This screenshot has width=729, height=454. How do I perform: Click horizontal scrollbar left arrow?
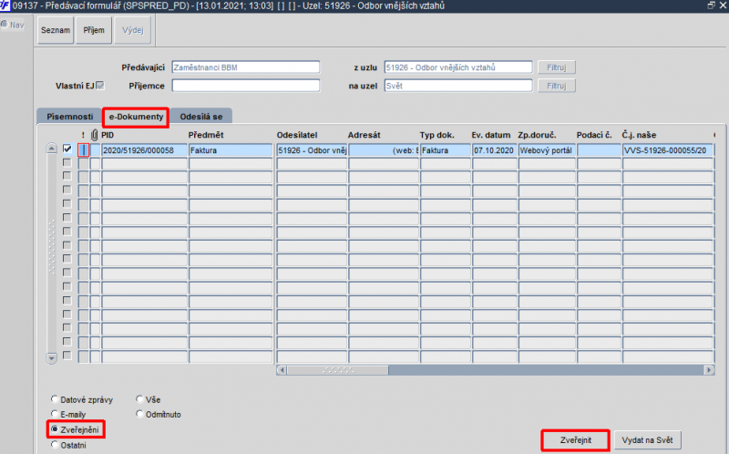point(282,370)
